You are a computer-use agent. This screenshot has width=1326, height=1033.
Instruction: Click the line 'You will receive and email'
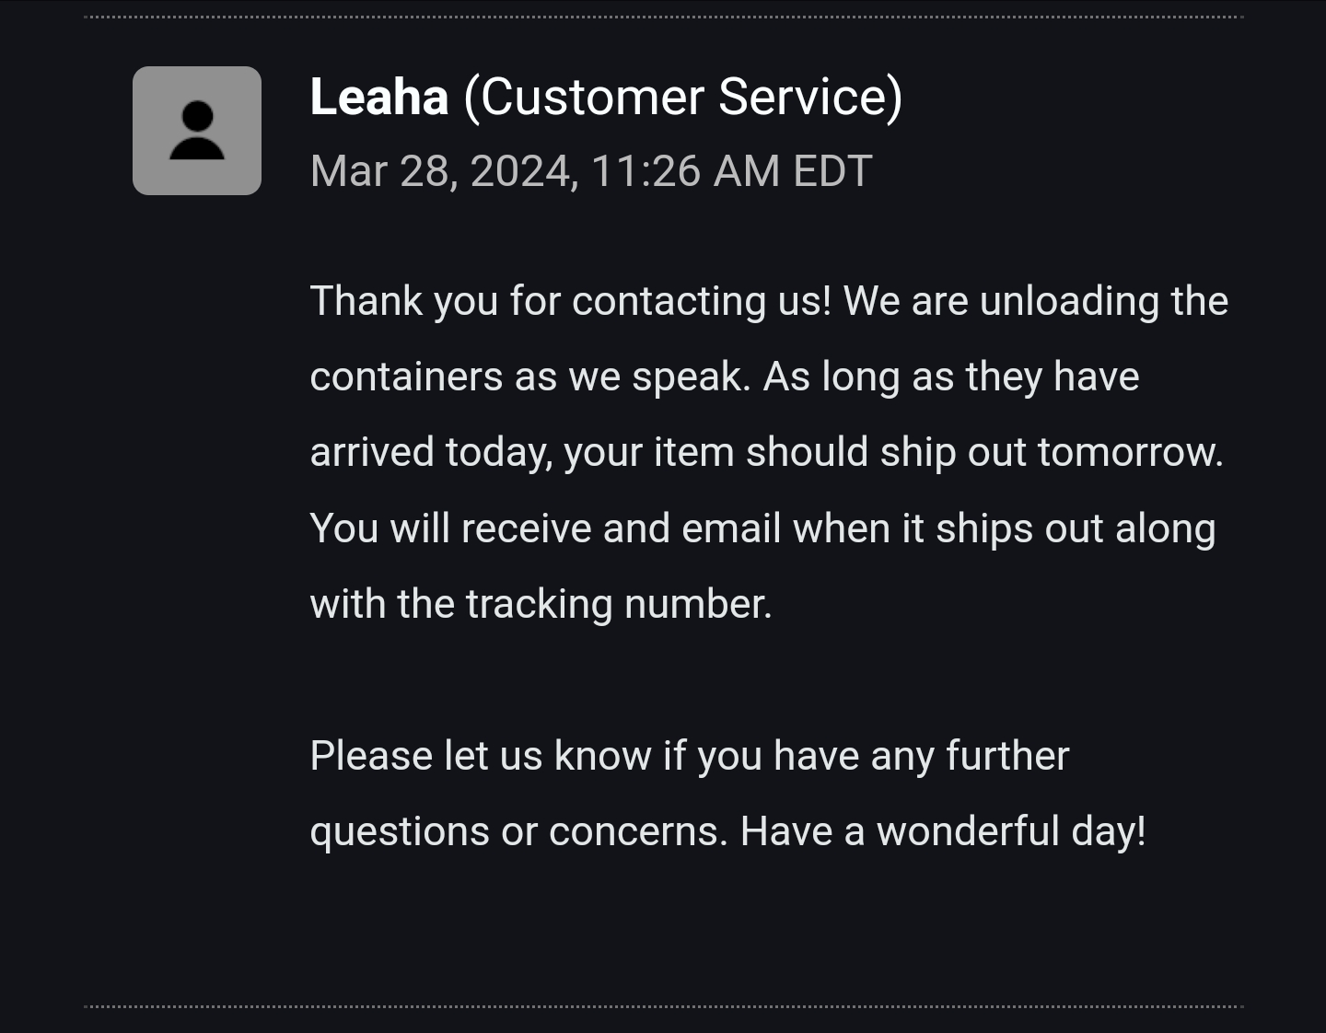[x=762, y=529]
